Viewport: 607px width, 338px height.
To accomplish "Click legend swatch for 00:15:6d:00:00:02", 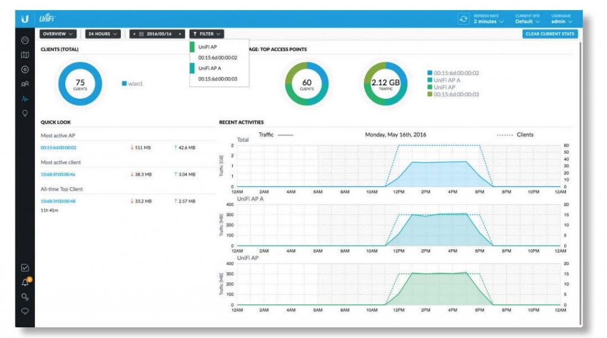I will (x=430, y=73).
